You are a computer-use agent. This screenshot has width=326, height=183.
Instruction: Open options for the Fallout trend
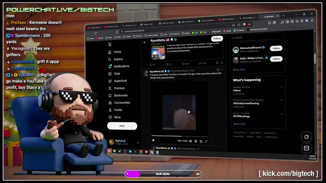click(x=281, y=87)
